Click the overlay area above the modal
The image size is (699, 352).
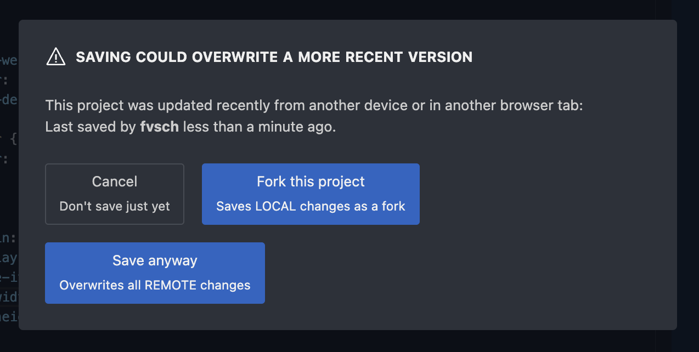349,10
